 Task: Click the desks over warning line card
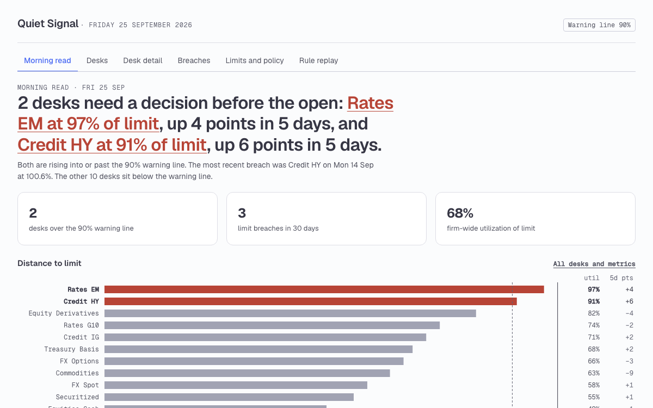(x=118, y=219)
